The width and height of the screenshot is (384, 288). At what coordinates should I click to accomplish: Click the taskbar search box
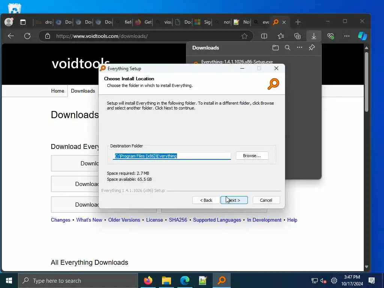78,280
